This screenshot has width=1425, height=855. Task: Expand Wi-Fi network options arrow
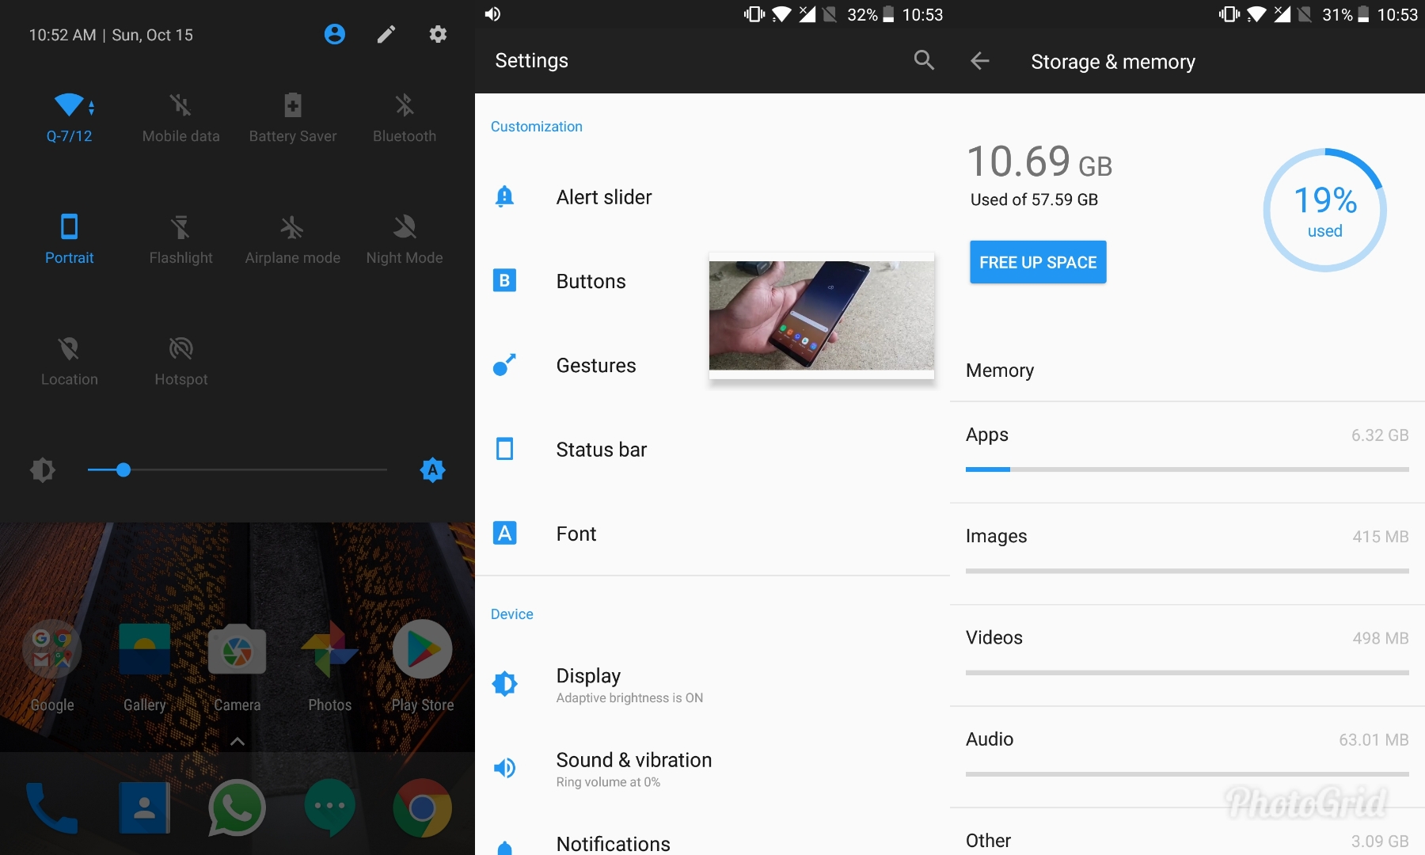(x=92, y=108)
